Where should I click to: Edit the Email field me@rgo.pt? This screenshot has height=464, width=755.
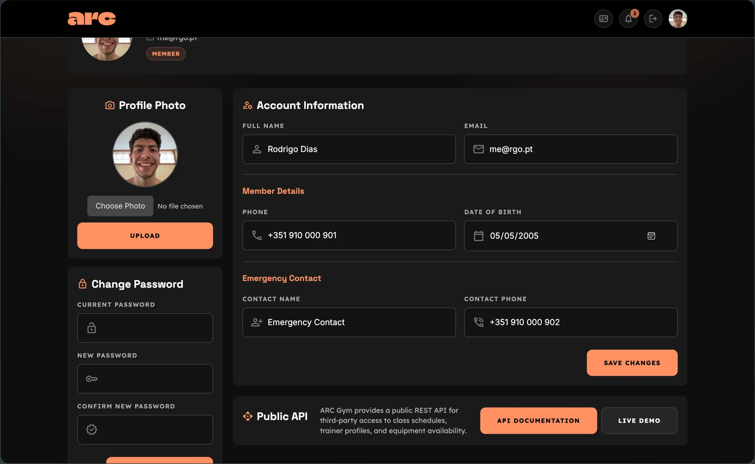click(x=571, y=149)
